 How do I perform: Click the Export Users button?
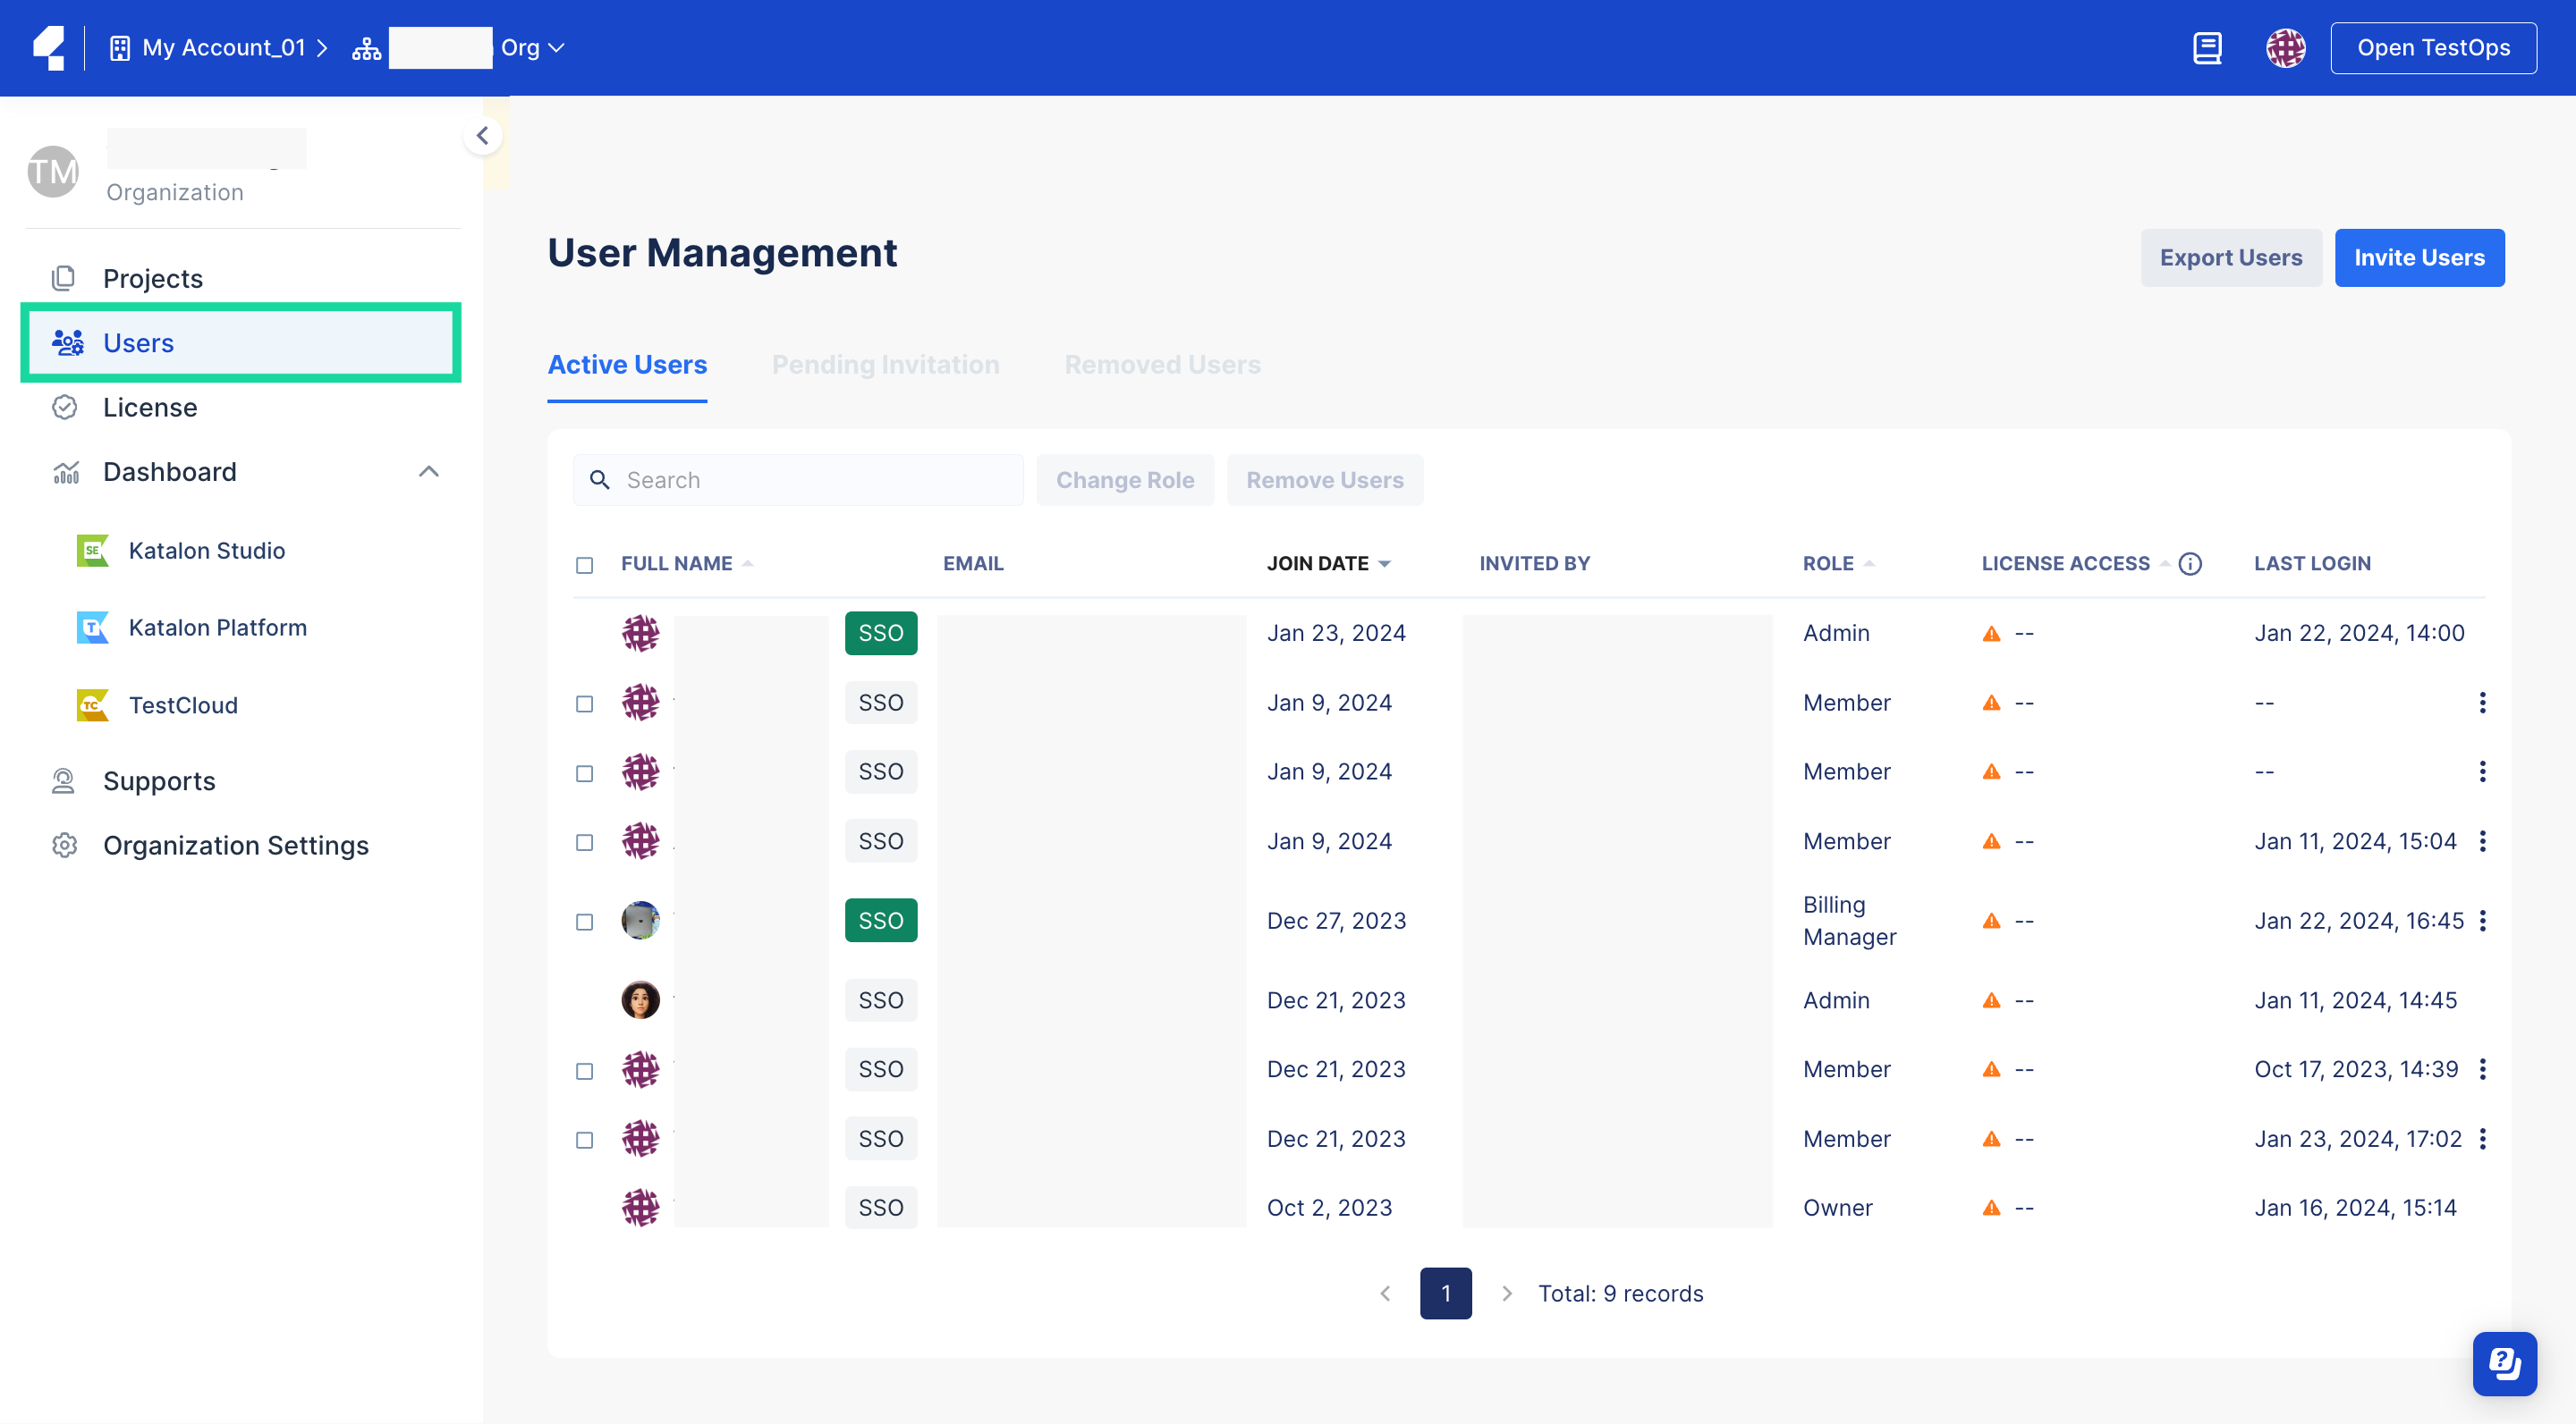coord(2231,257)
